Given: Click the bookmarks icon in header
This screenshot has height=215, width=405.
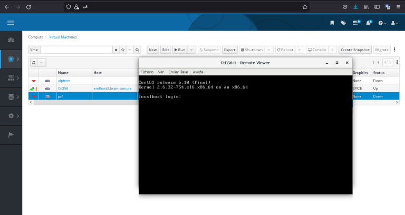Looking at the screenshot, I should pos(332,23).
